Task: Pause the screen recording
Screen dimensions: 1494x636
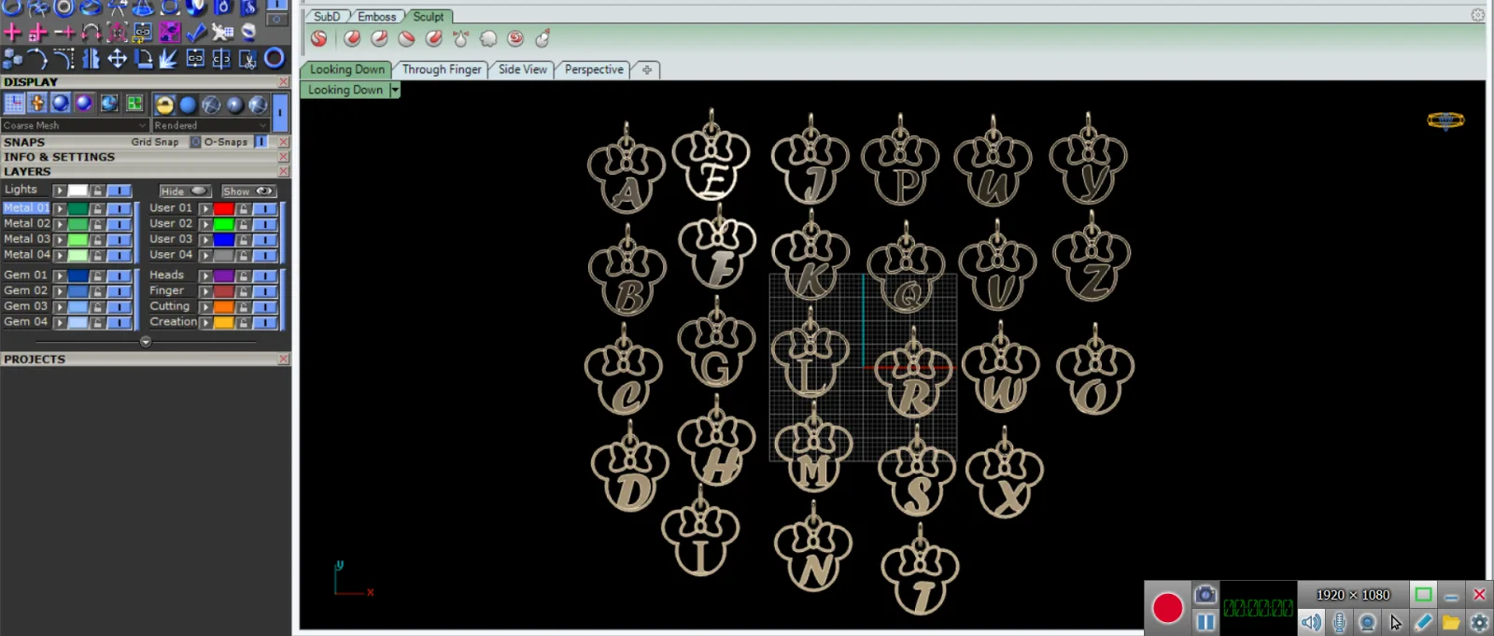Action: click(x=1205, y=621)
